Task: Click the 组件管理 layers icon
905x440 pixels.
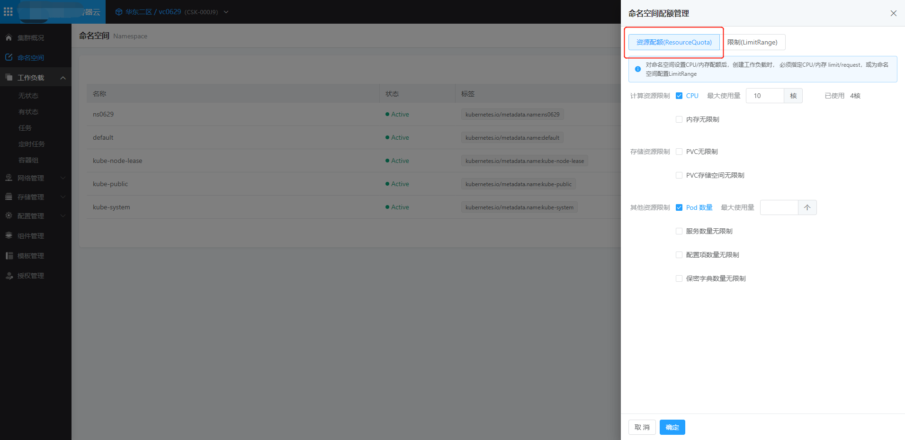Action: [9, 235]
